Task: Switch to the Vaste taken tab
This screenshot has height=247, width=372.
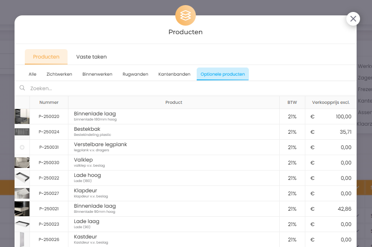Action: click(x=92, y=57)
